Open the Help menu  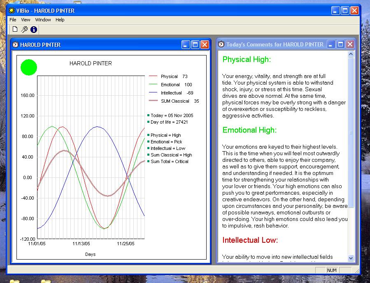click(60, 20)
